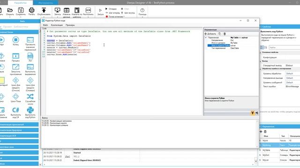The width and height of the screenshot is (300, 168).
Task: Select the End block icon in palette
Action: point(15,40)
